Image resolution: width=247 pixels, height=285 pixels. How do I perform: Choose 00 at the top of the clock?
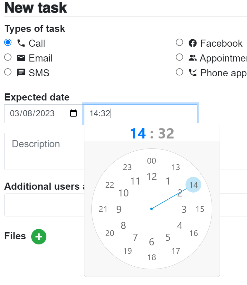pyautogui.click(x=152, y=161)
